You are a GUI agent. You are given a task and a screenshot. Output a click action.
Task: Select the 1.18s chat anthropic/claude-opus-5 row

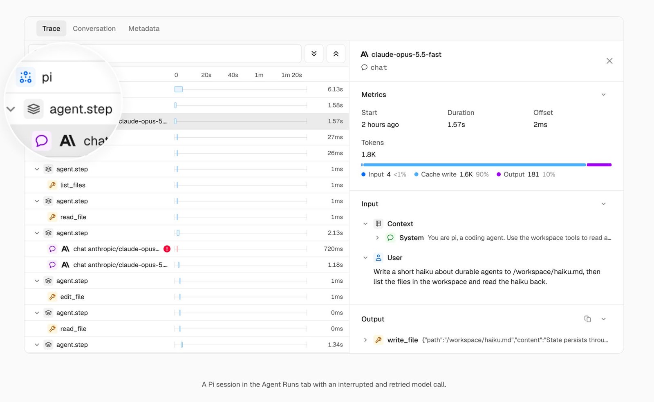tap(186, 265)
